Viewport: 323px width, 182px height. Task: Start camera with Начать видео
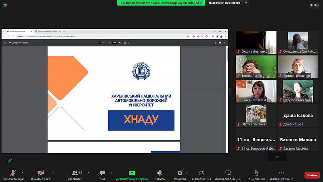(41, 175)
